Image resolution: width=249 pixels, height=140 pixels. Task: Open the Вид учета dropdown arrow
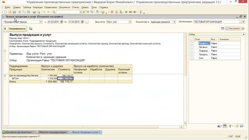coord(130,22)
